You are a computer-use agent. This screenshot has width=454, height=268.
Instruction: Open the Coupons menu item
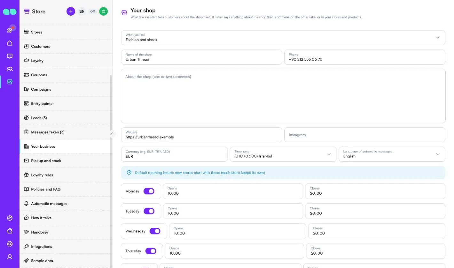pyautogui.click(x=66, y=75)
